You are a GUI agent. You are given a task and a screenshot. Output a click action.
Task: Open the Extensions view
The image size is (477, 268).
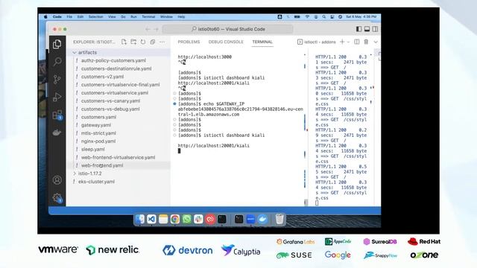(57, 115)
